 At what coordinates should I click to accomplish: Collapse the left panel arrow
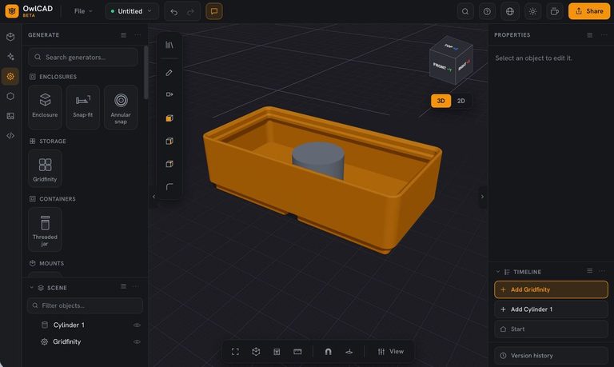coord(153,197)
